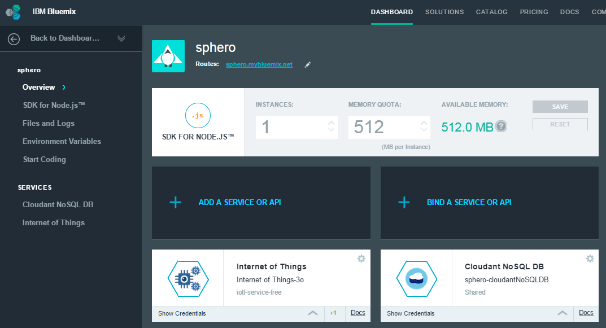Click the Instances number field
This screenshot has height=328, width=606.
pos(297,127)
